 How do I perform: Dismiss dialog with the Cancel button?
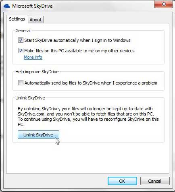(x=155, y=181)
